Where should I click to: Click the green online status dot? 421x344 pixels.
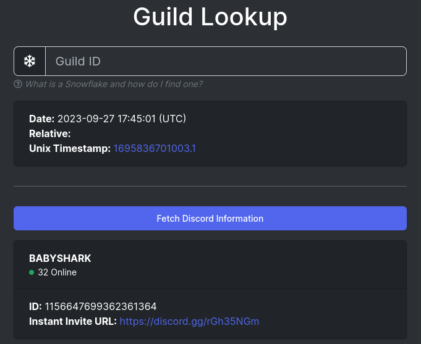coord(32,272)
